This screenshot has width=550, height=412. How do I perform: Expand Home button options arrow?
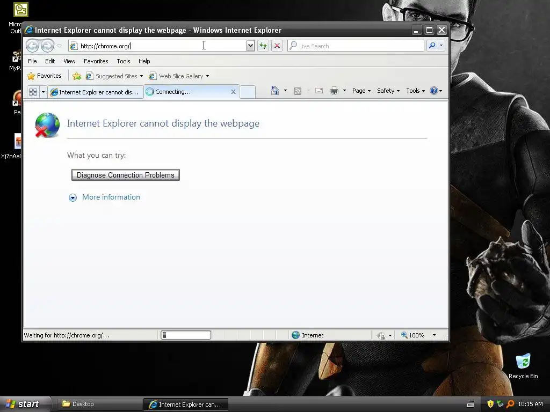tap(286, 91)
